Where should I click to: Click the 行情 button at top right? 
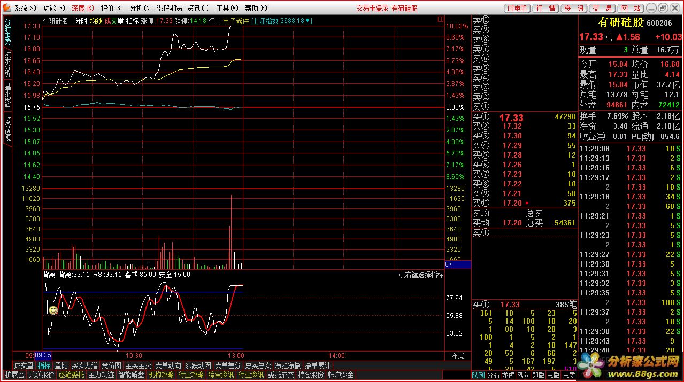546,8
